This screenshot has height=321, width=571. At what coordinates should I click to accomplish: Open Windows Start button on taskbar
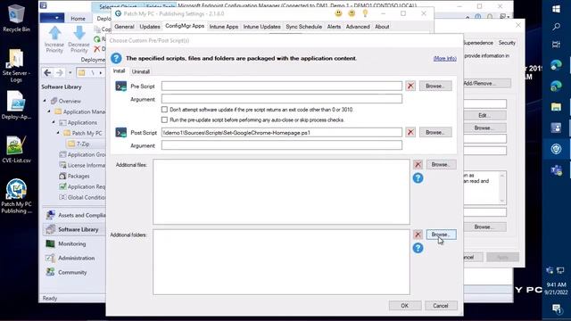pyautogui.click(x=556, y=9)
